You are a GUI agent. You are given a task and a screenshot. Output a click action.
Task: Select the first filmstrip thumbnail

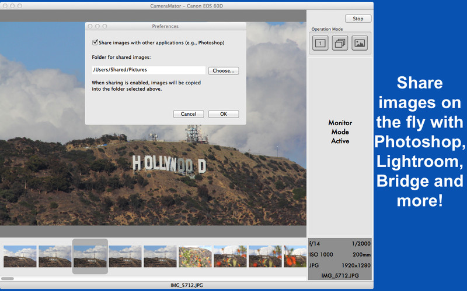20,256
